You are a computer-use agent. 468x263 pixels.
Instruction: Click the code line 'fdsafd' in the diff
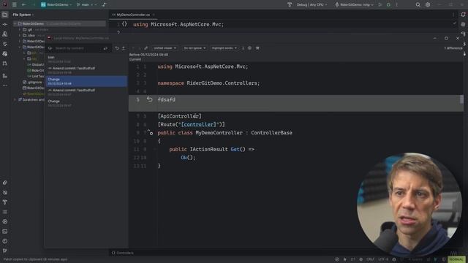(166, 99)
